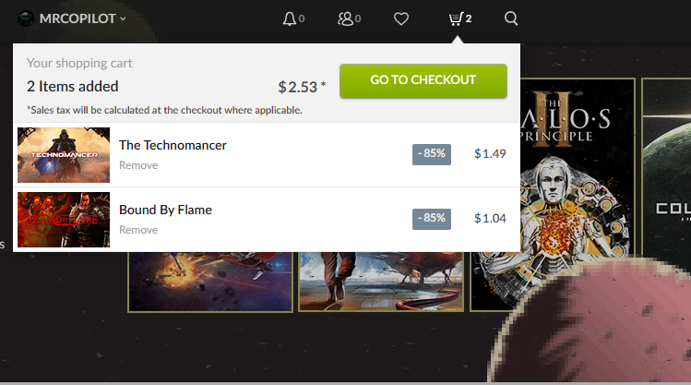Open the wishlist heart icon
The height and width of the screenshot is (385, 691).
[401, 18]
